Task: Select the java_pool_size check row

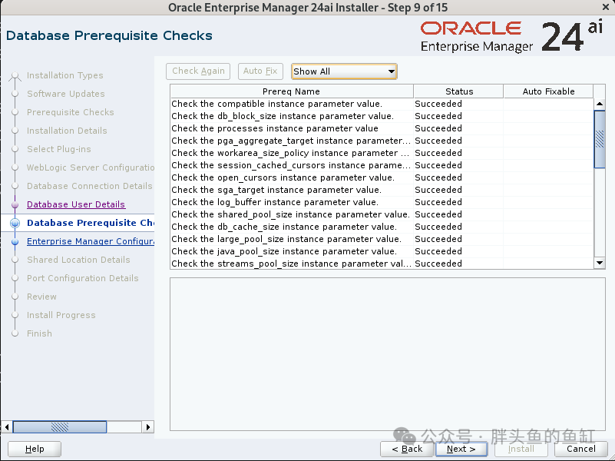Action: [x=382, y=251]
